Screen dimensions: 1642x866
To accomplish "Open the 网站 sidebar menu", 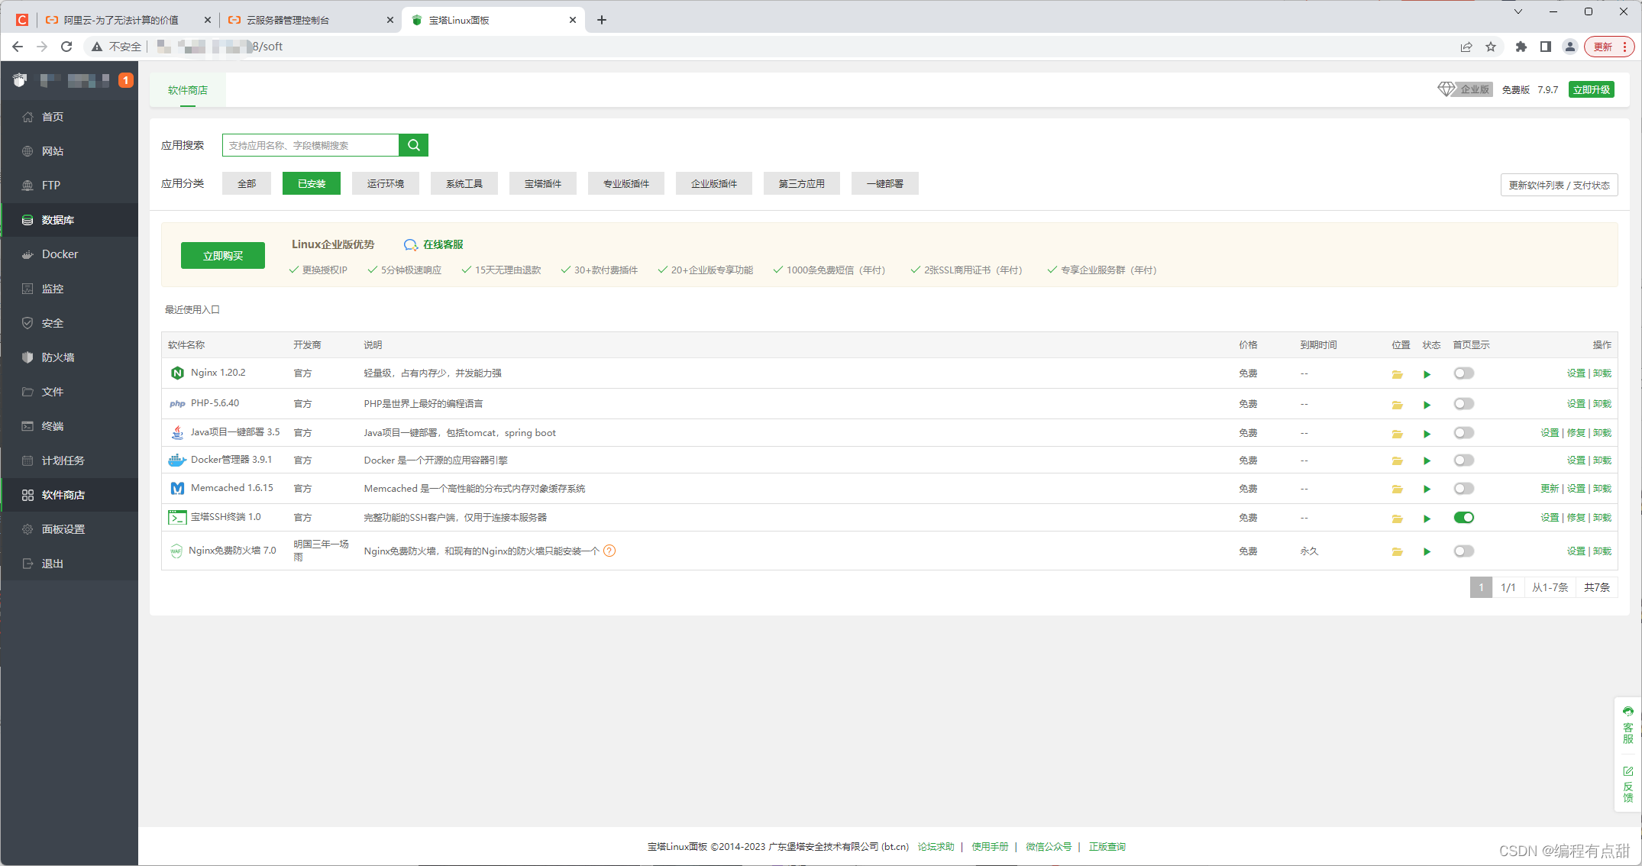I will (x=69, y=151).
